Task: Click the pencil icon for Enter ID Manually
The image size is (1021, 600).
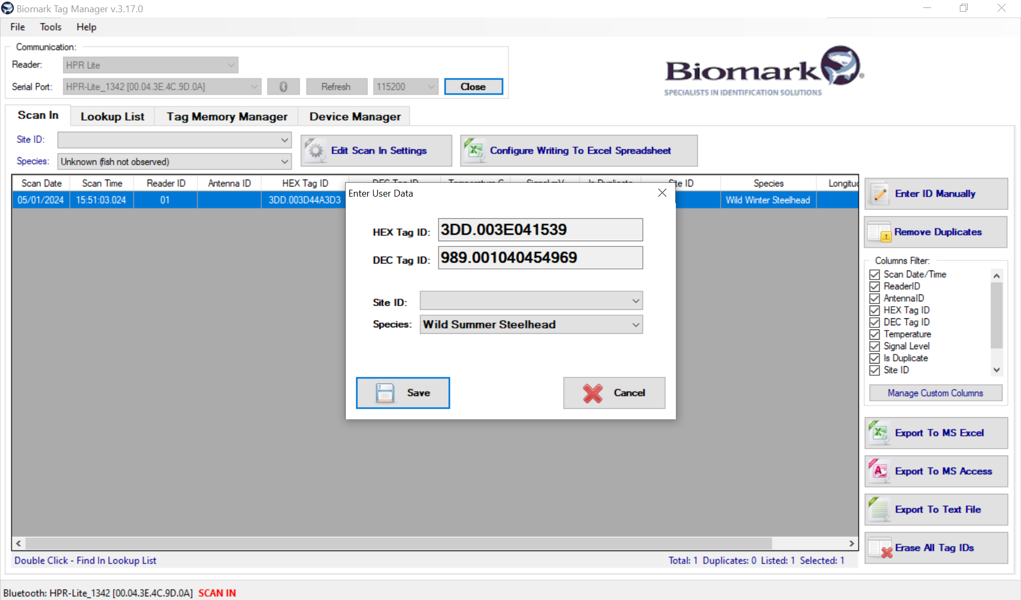Action: pos(880,194)
